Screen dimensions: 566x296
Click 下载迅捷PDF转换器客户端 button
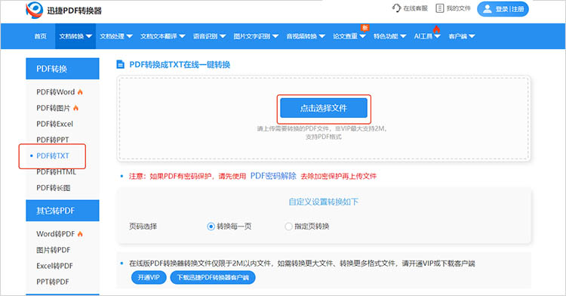pos(213,277)
